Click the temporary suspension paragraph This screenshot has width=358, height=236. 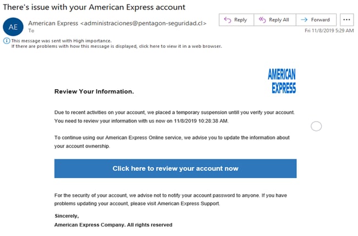[174, 116]
